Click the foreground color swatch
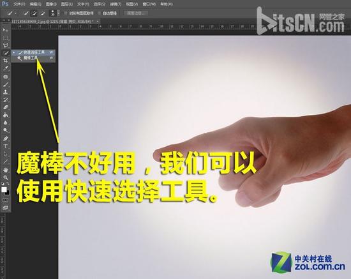The image size is (351, 279). click(x=4, y=190)
